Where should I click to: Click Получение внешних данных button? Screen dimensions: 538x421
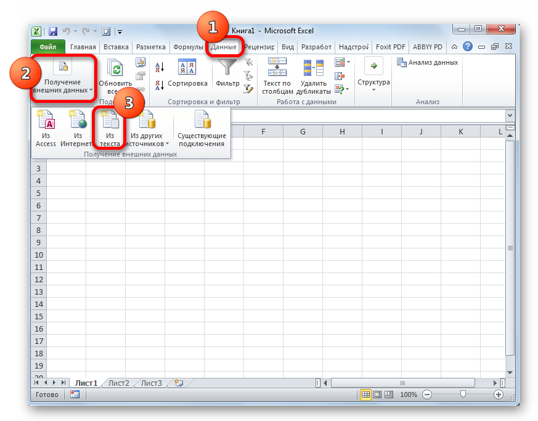point(62,78)
